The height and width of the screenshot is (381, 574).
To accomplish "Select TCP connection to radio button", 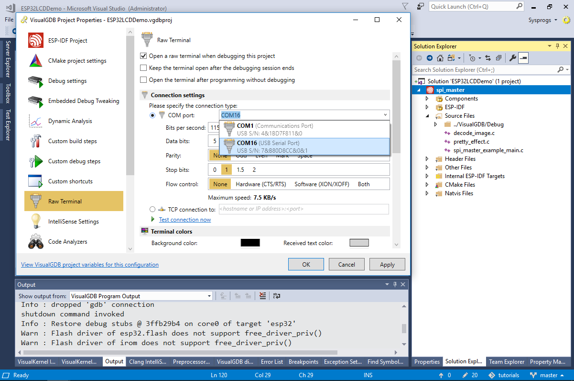I will (152, 209).
